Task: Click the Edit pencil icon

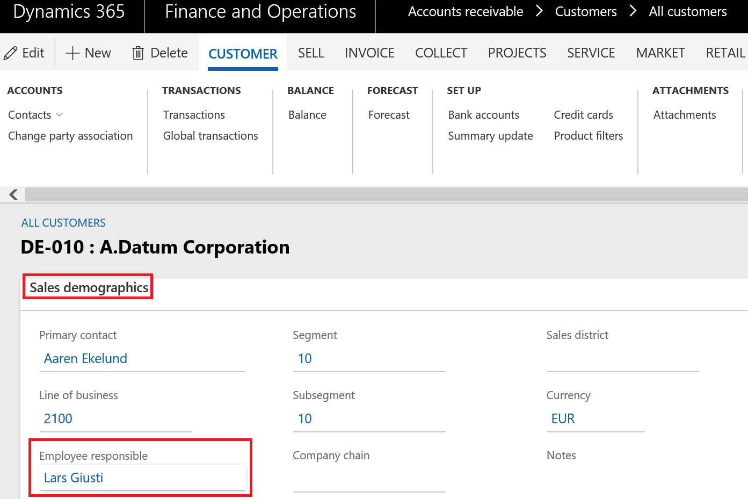Action: pyautogui.click(x=10, y=53)
